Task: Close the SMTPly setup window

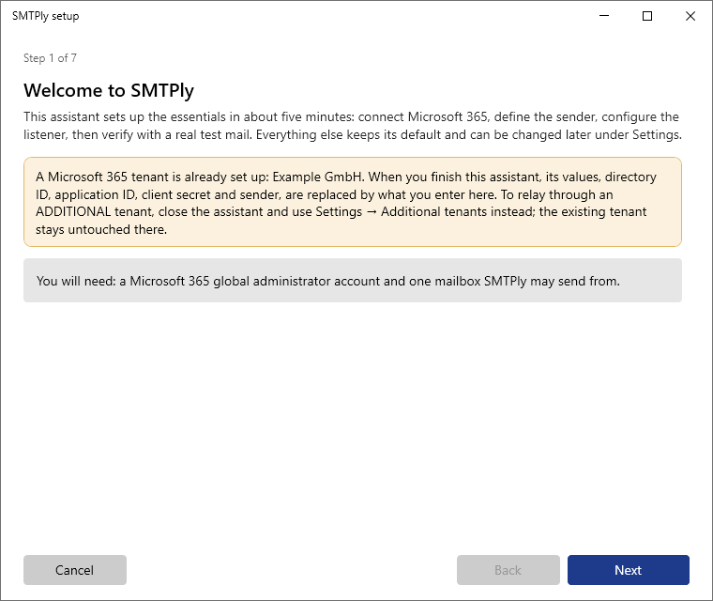Action: [x=690, y=16]
